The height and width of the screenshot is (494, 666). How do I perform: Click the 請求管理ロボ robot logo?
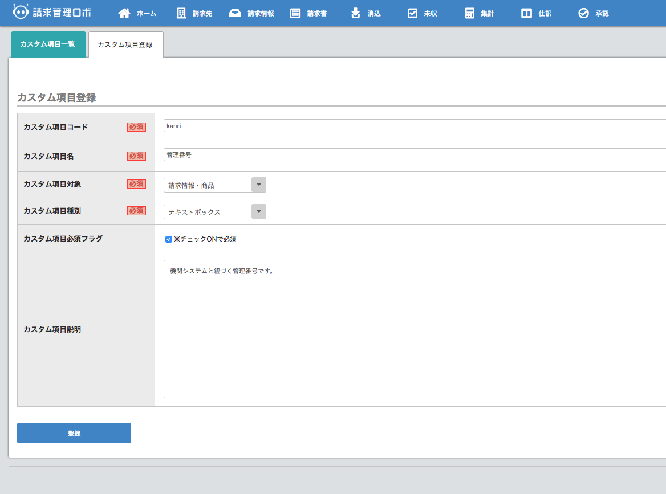point(21,12)
